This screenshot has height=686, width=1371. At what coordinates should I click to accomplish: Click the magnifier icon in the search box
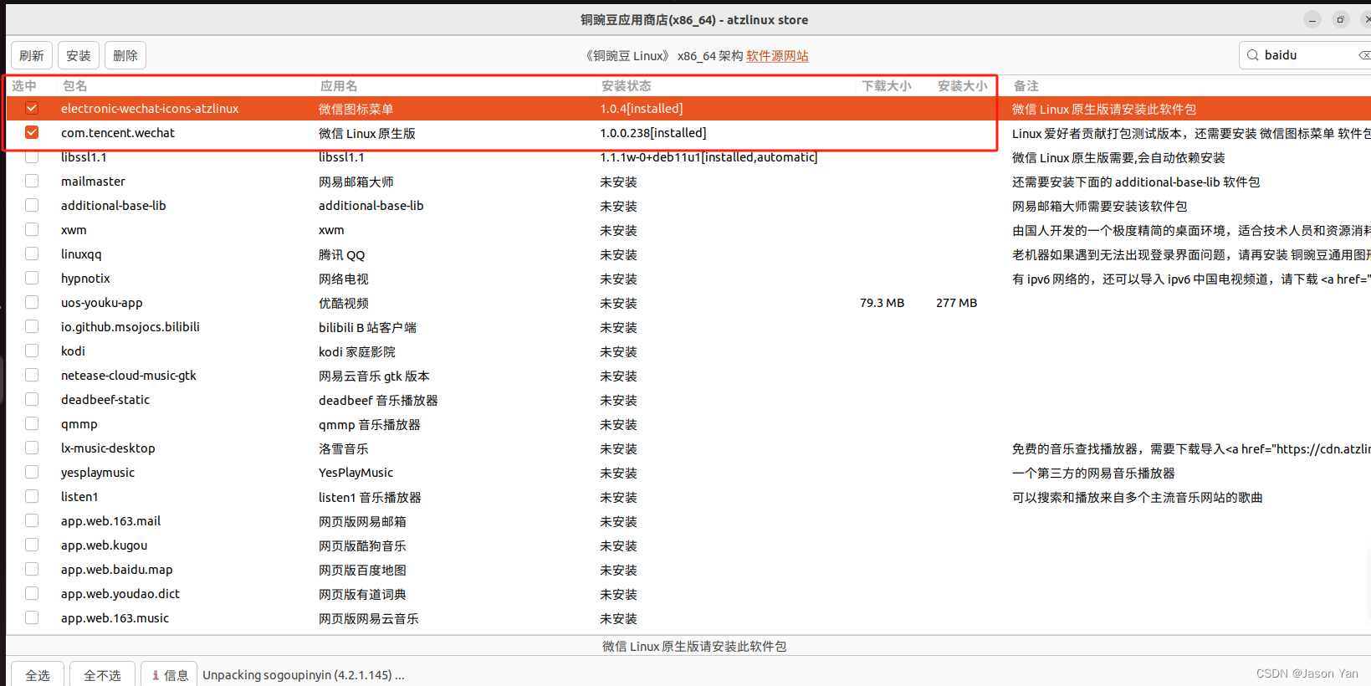[x=1252, y=55]
